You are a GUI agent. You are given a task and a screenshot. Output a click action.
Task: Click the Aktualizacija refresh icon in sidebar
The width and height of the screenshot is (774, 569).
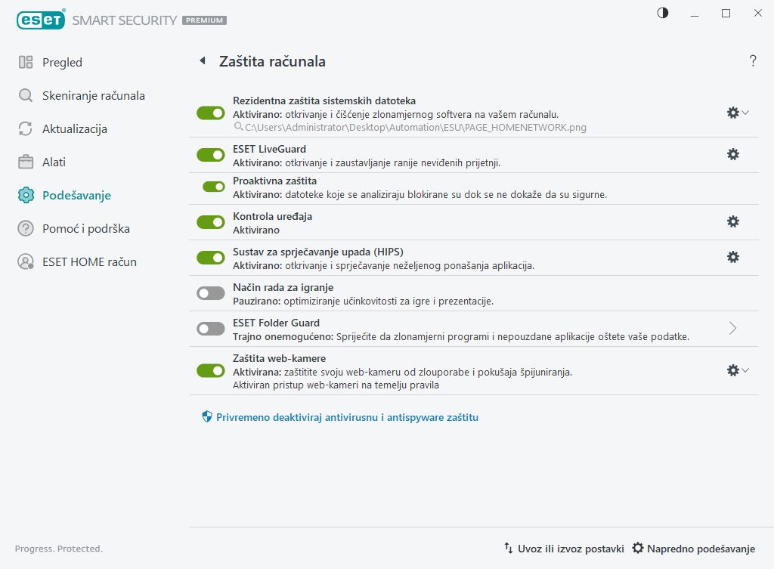tap(26, 129)
